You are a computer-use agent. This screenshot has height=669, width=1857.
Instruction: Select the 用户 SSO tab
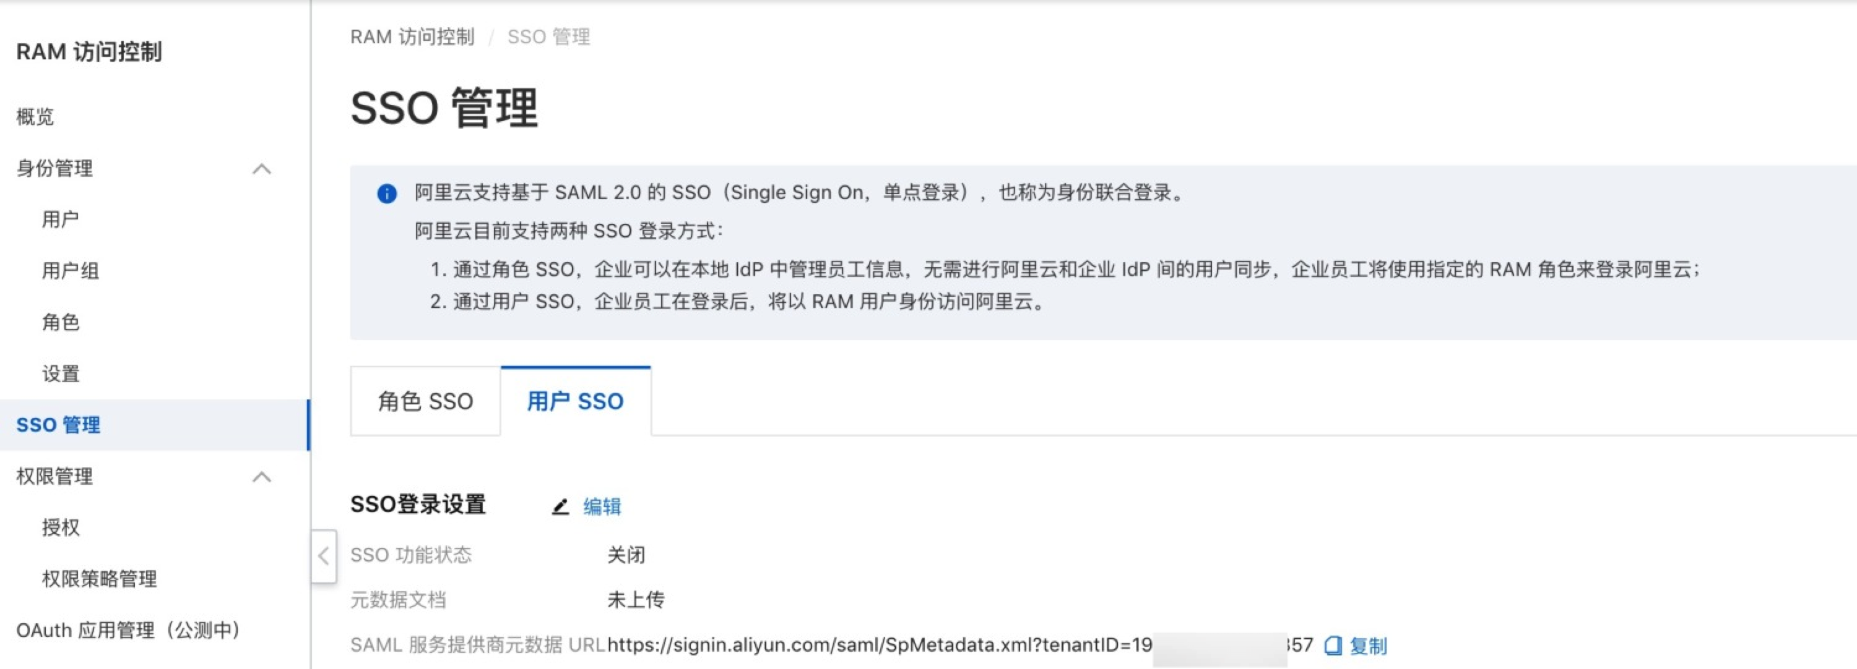click(x=575, y=401)
